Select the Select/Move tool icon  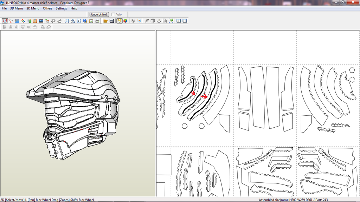(x=5, y=21)
